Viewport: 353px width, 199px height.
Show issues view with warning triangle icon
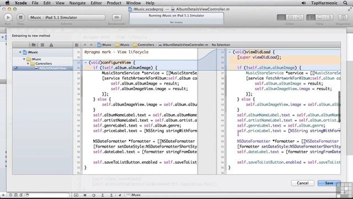click(x=51, y=45)
